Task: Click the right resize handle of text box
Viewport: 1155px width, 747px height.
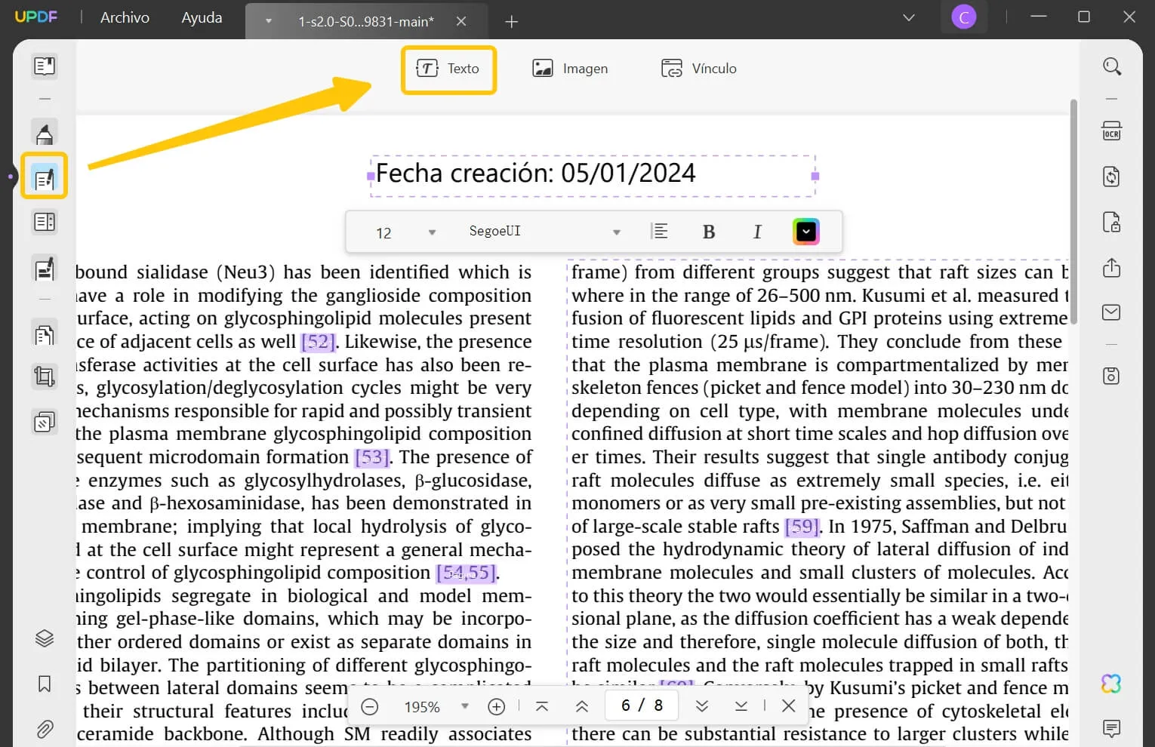Action: click(x=815, y=176)
